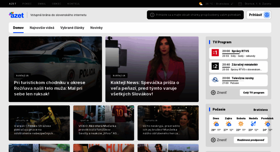
Task: Open the weather icon in top bar
Action: (201, 4)
